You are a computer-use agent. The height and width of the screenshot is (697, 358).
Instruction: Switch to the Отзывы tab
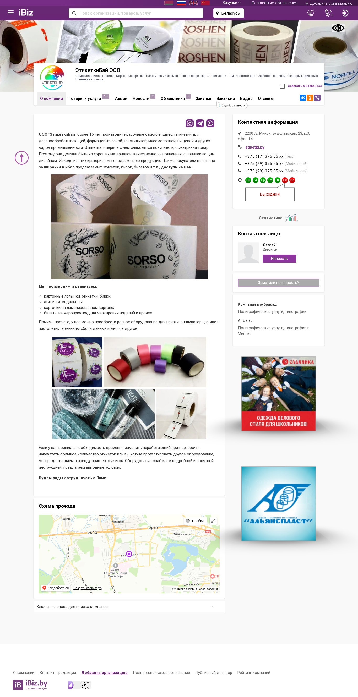[265, 98]
